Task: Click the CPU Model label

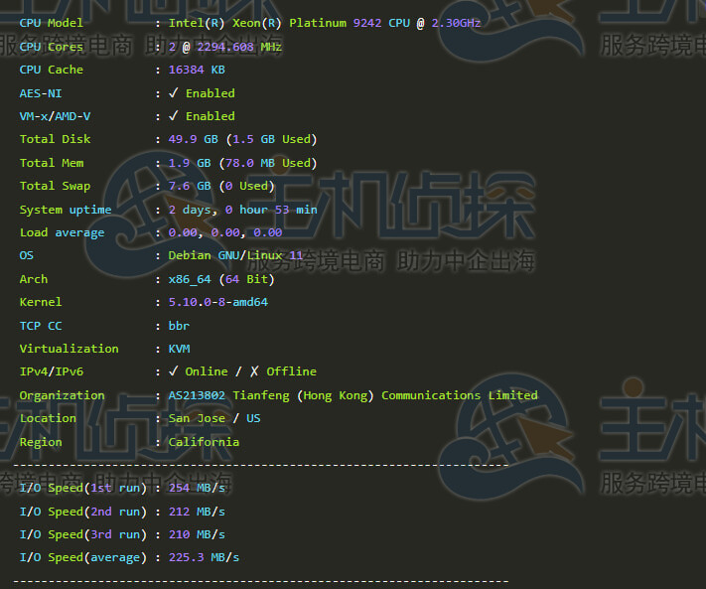Action: tap(52, 23)
